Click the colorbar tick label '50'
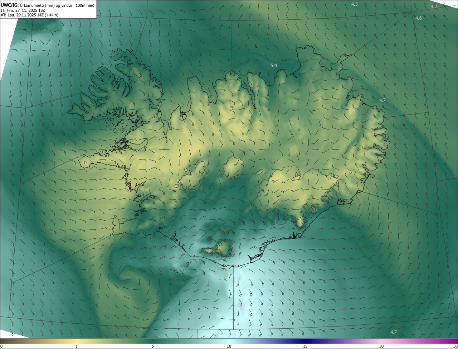 (455, 346)
